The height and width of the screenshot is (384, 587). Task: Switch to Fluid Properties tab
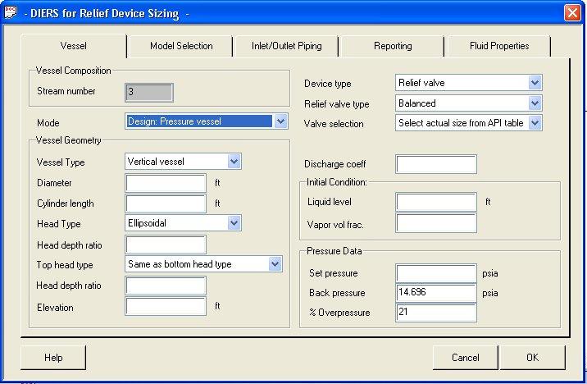tap(499, 46)
